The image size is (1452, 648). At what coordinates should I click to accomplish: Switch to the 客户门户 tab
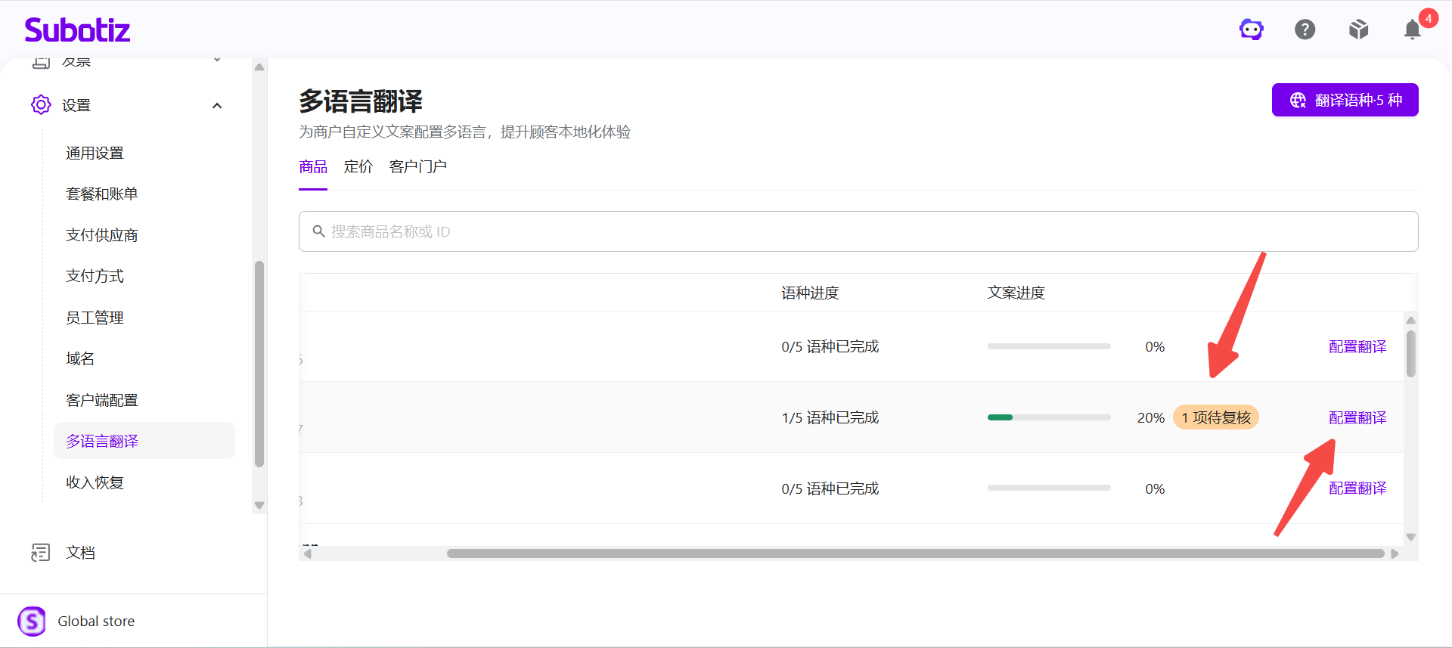click(418, 166)
